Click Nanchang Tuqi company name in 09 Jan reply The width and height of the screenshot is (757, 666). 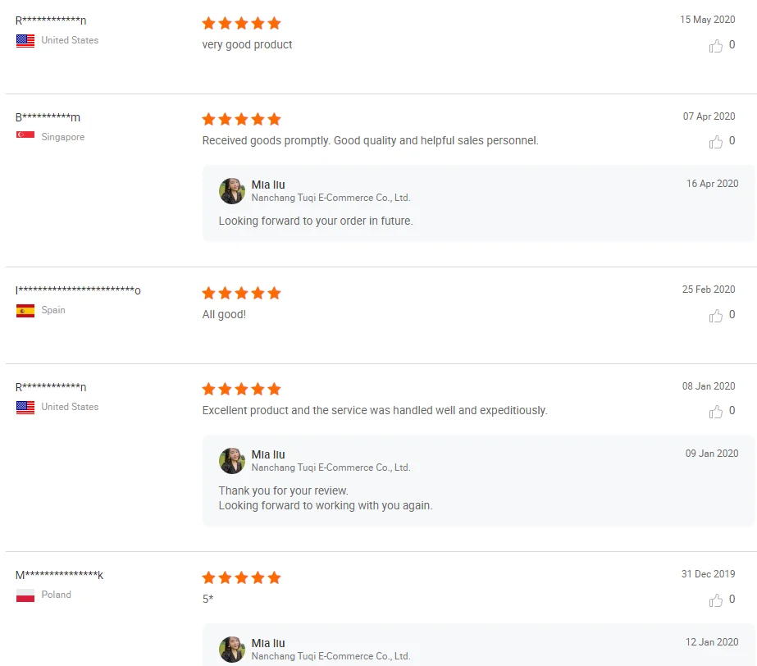[331, 468]
